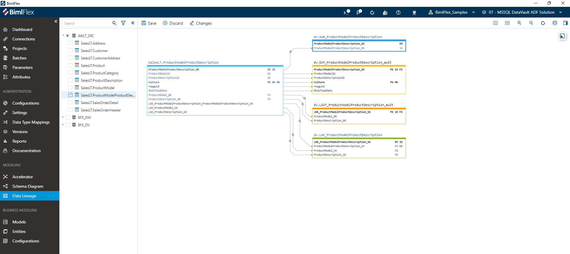570x254 pixels.
Task: Click the database server icon in header
Action: [414, 12]
